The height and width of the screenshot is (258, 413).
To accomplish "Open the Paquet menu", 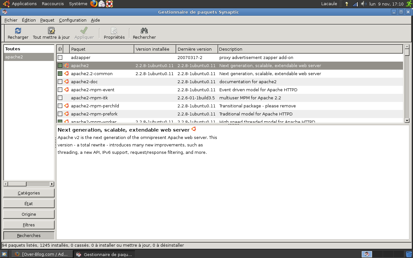I will pyautogui.click(x=47, y=20).
